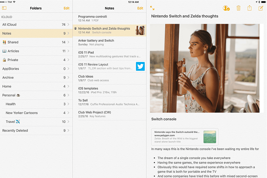The image size is (267, 178).
Task: Tap Travel folder count 10
Action: click(x=64, y=122)
